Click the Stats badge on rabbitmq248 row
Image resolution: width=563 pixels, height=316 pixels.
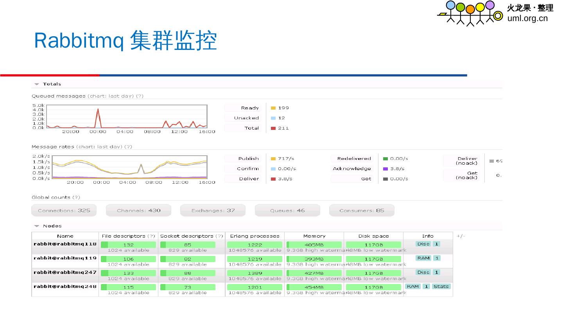click(441, 286)
